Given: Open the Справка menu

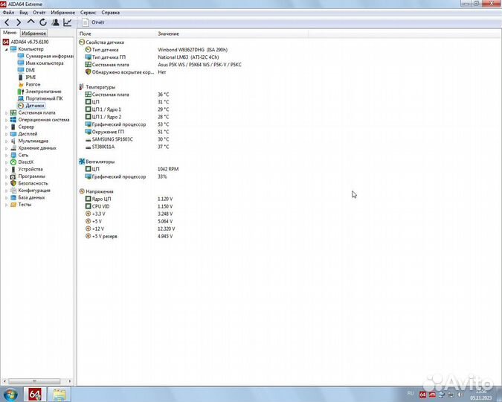Looking at the screenshot, I should click(x=111, y=13).
